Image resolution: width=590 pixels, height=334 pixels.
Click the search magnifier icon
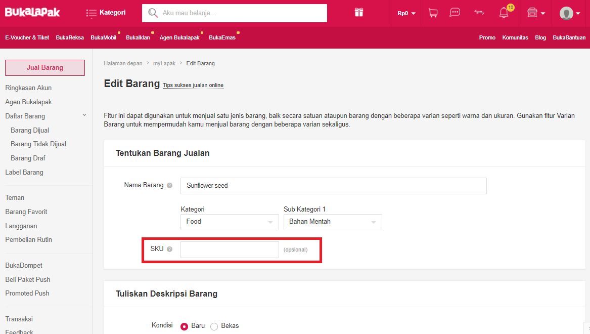coord(153,13)
